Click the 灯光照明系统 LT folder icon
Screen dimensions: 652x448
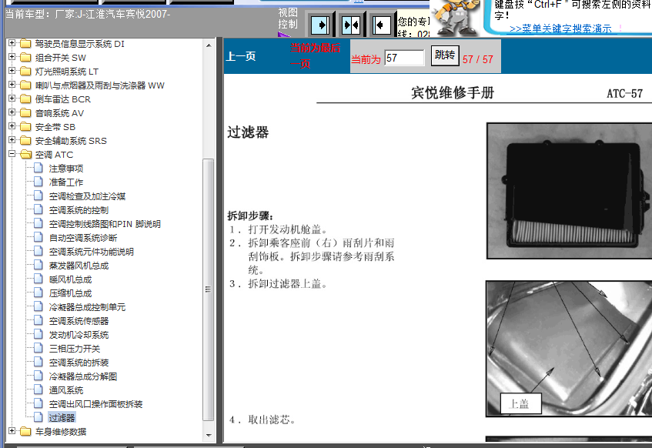25,71
